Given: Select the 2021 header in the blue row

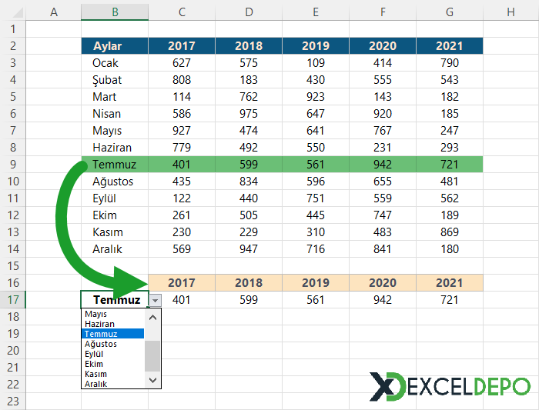Looking at the screenshot, I should [x=450, y=46].
